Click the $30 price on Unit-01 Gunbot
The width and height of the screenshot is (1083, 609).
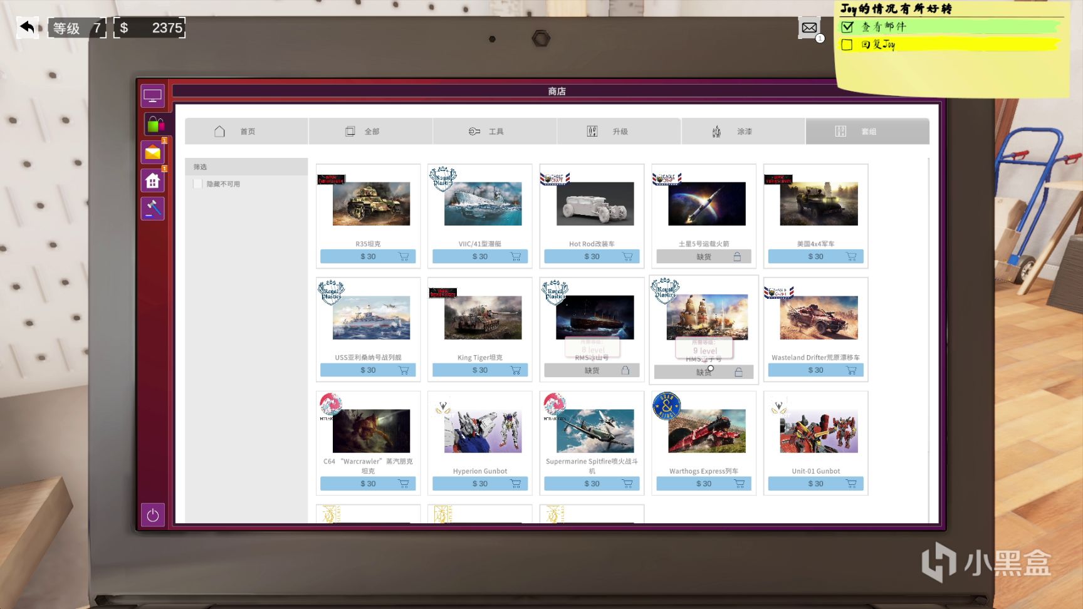[815, 484]
